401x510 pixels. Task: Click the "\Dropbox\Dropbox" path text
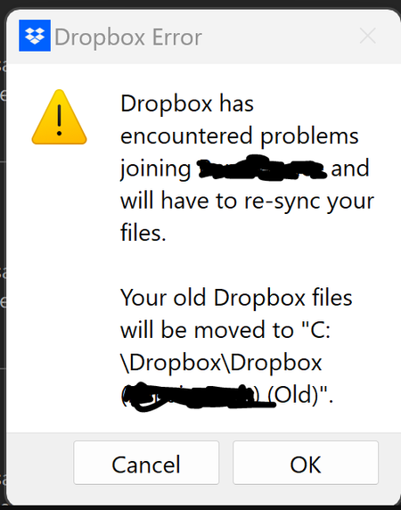coord(221,362)
